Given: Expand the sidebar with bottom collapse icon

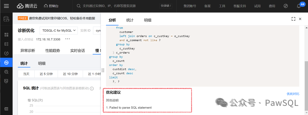Looking at the screenshot, I should tap(6, 108).
